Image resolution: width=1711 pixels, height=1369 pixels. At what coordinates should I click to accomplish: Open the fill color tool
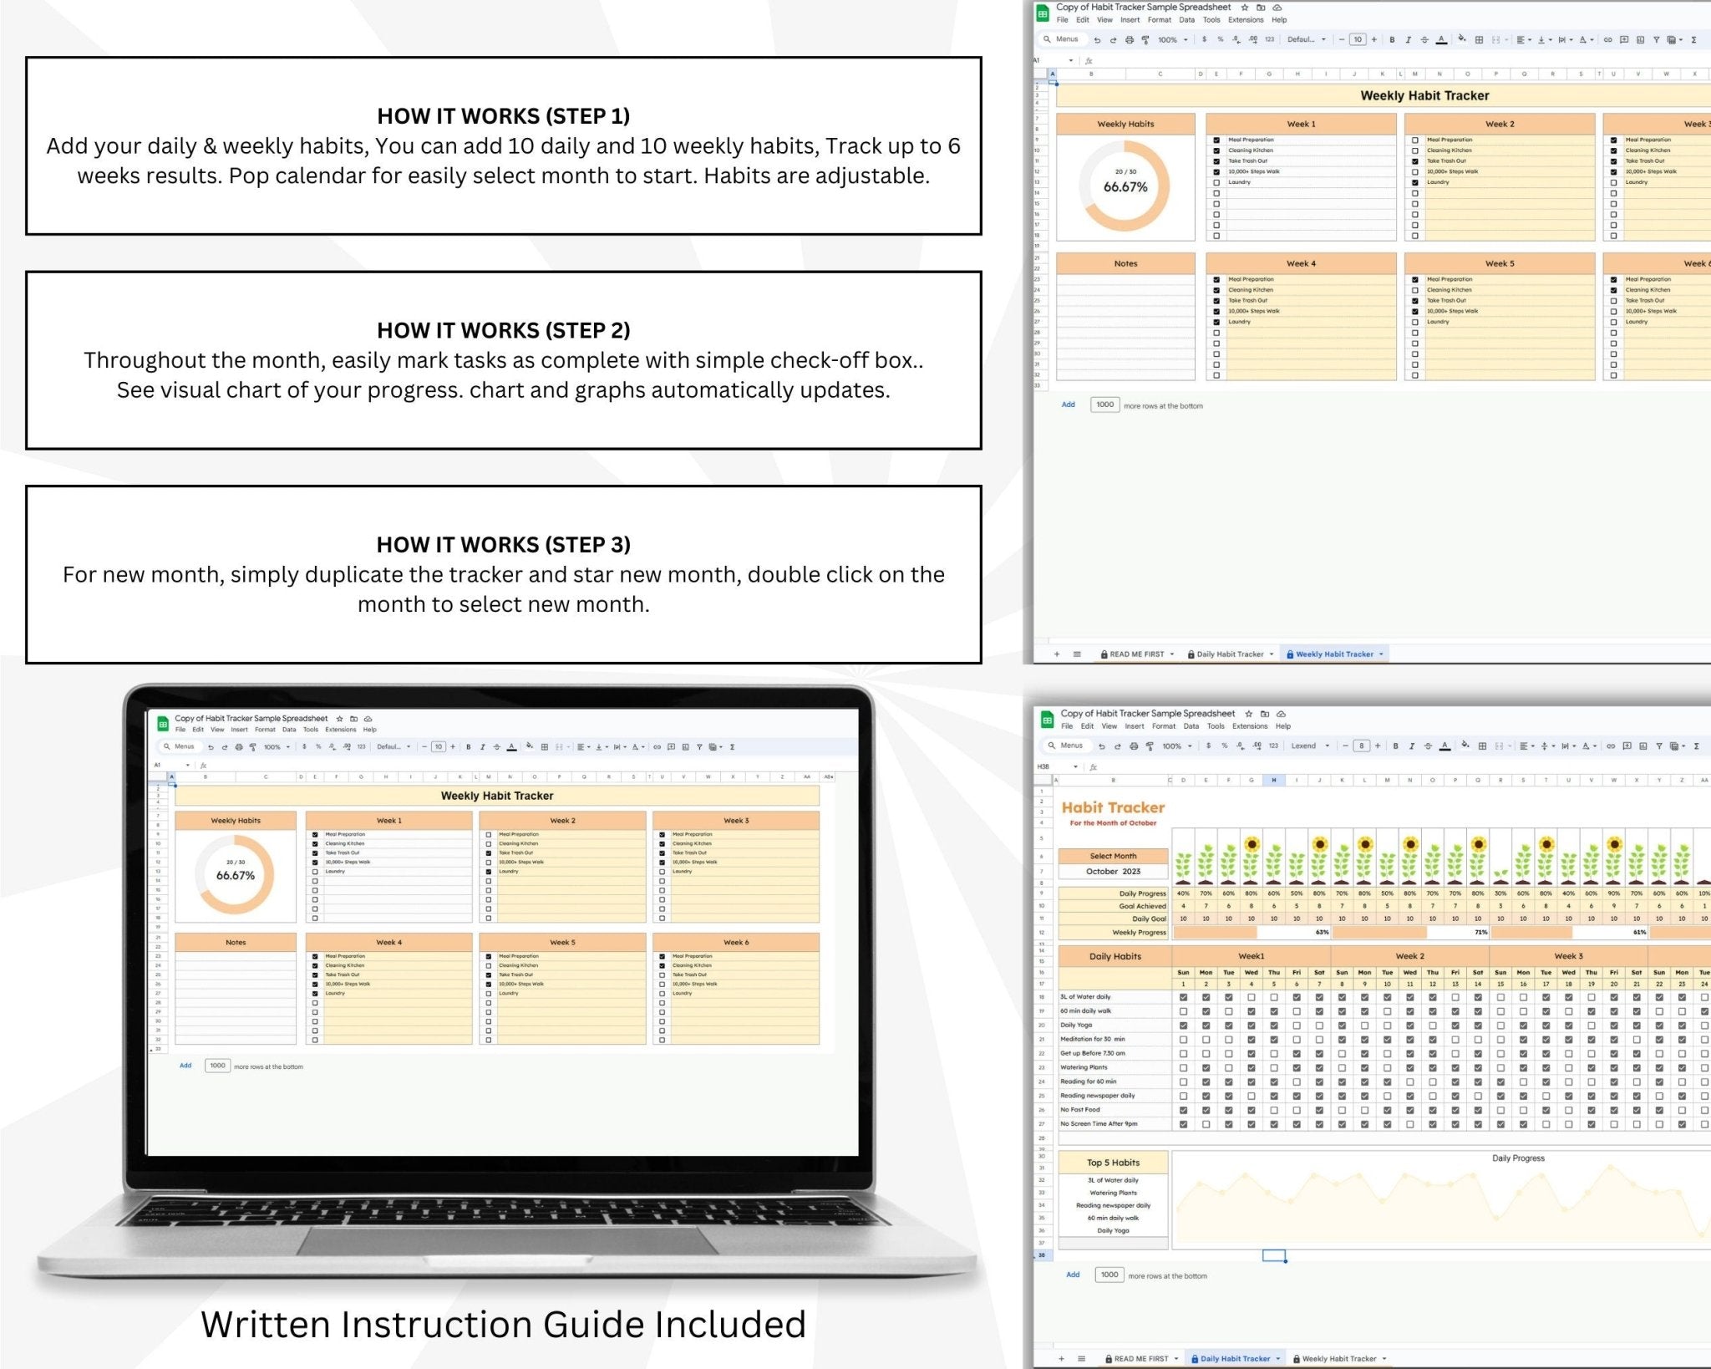[x=1463, y=39]
